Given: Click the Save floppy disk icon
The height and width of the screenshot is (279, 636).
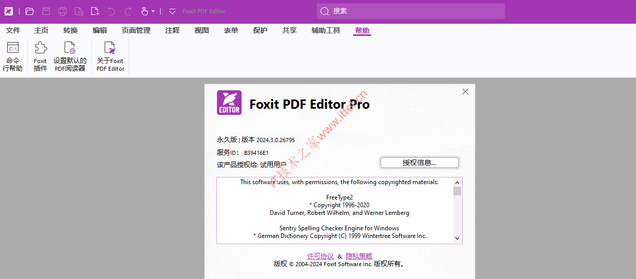Looking at the screenshot, I should [46, 11].
